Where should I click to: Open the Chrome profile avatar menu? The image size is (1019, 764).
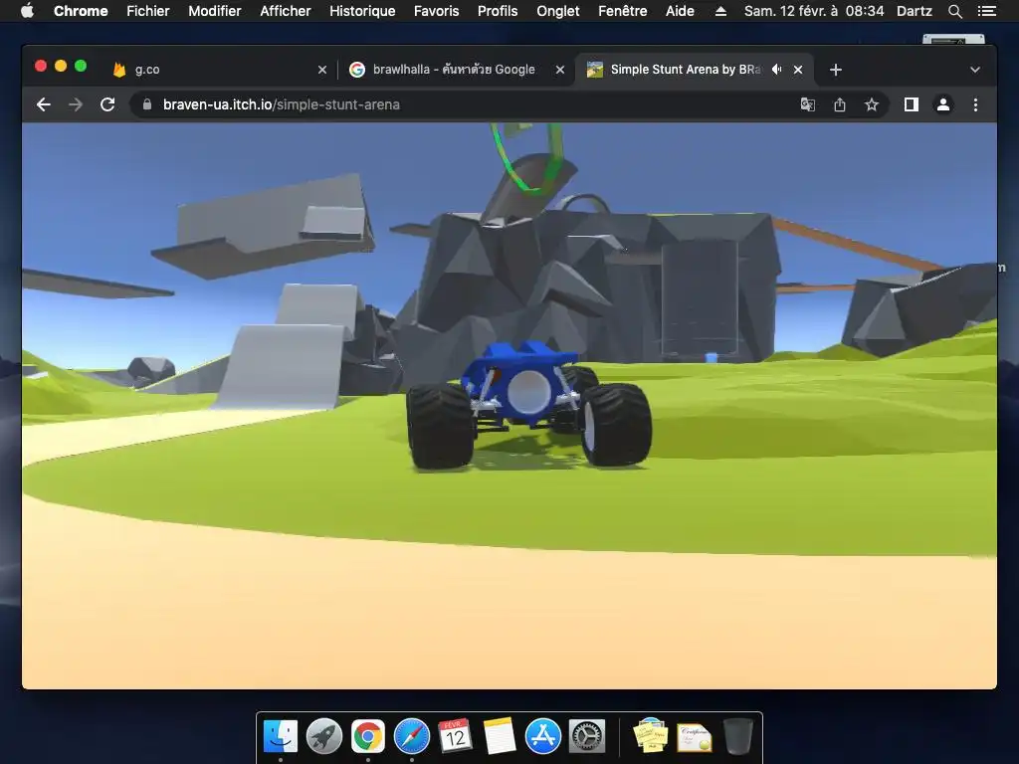(943, 104)
